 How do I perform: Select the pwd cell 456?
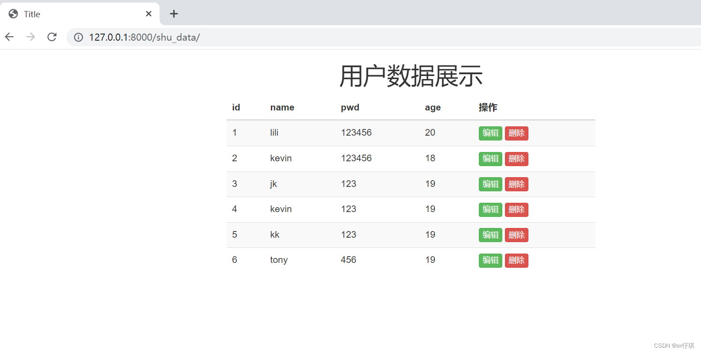pyautogui.click(x=348, y=260)
